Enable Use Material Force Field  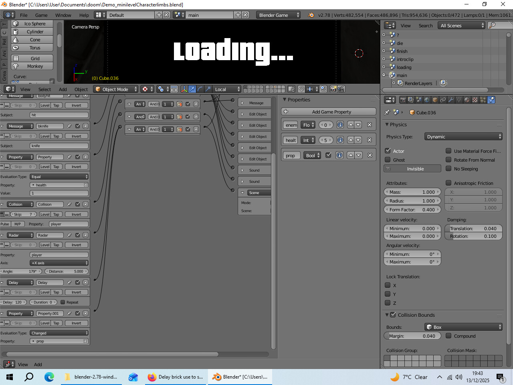coord(448,151)
